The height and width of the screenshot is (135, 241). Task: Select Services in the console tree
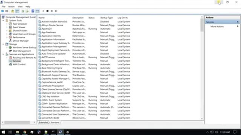[17, 61]
